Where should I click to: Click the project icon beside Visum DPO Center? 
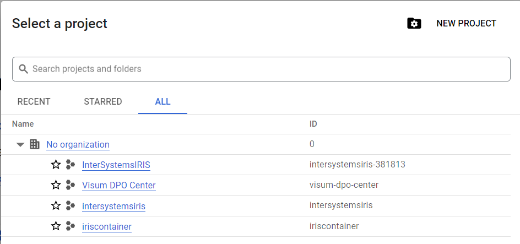point(70,185)
